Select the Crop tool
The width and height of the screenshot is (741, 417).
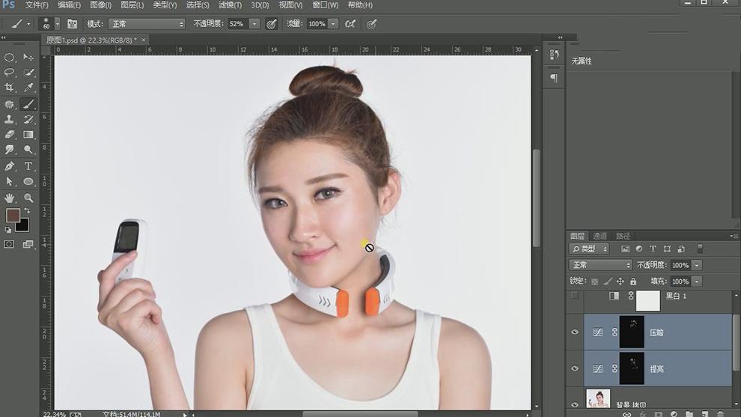coord(10,88)
